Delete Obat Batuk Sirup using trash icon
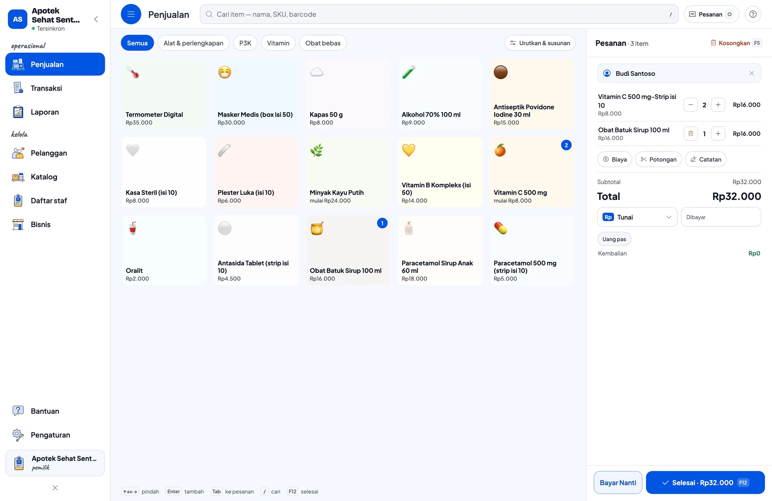Image resolution: width=772 pixels, height=501 pixels. tap(691, 133)
